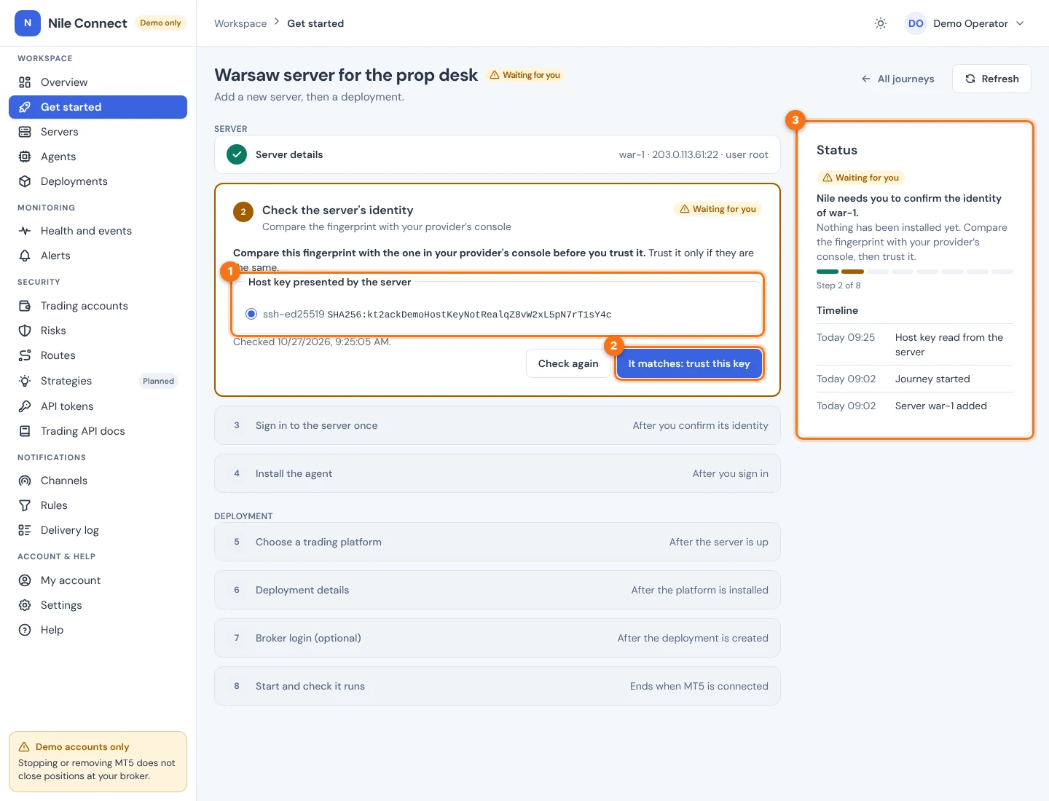Open the Demo Operator account dropdown
This screenshot has width=1049, height=801.
(x=964, y=23)
